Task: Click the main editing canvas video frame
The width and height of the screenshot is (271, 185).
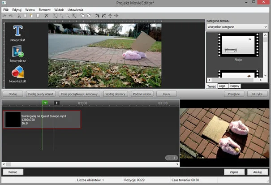Action: click(105, 56)
